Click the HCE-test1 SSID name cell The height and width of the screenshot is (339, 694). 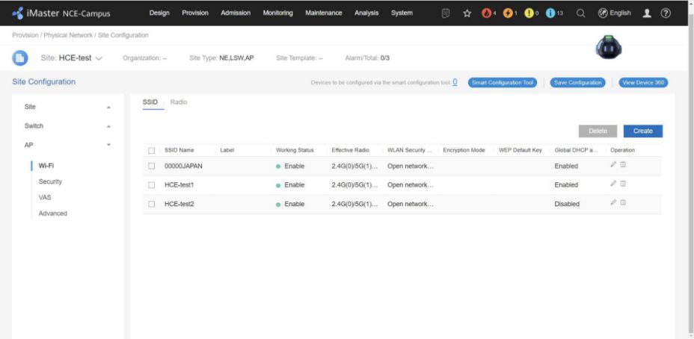179,185
